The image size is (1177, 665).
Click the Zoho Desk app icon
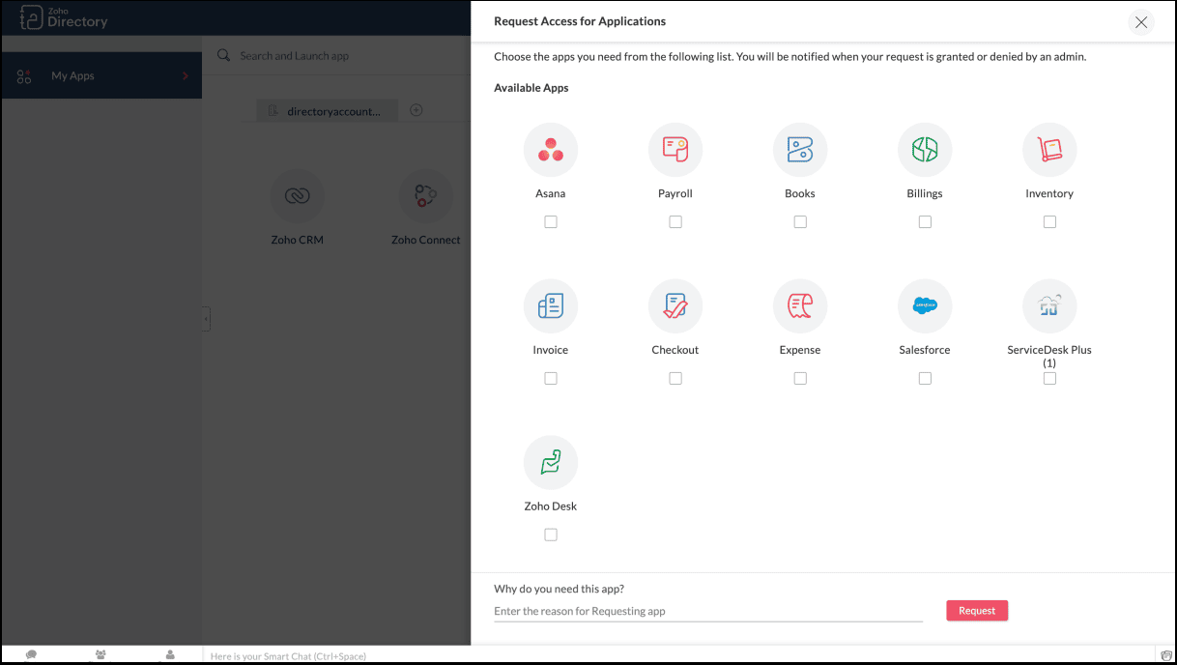coord(551,462)
